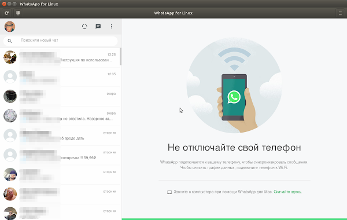Open chat ending 'вроде дать'
347x220 pixels.
[x=60, y=135]
